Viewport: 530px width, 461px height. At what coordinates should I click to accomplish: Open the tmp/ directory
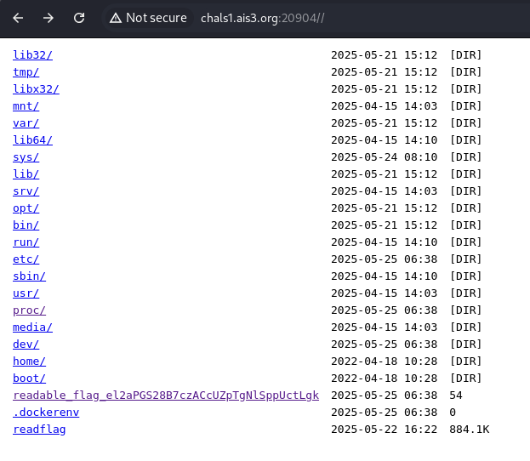(26, 72)
